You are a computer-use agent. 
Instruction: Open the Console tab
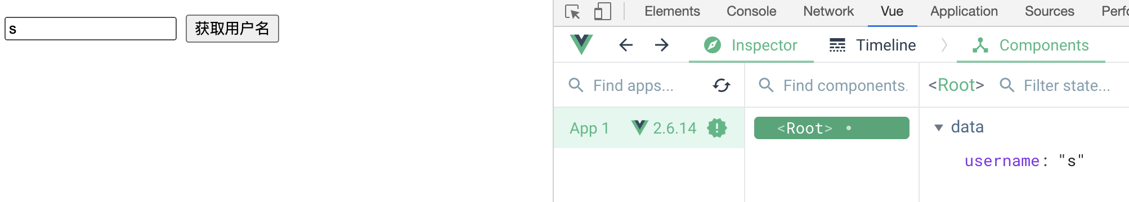751,11
